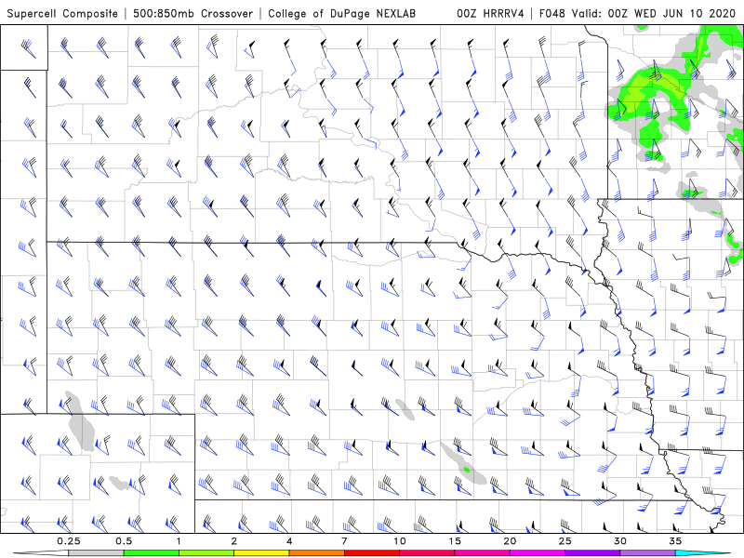Image resolution: width=744 pixels, height=558 pixels.
Task: Click the "35" legend value
Action: 675,541
